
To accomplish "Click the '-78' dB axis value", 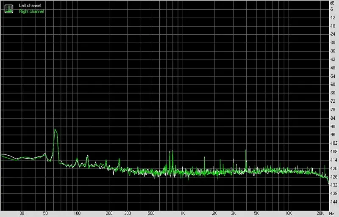I will click(333, 110).
